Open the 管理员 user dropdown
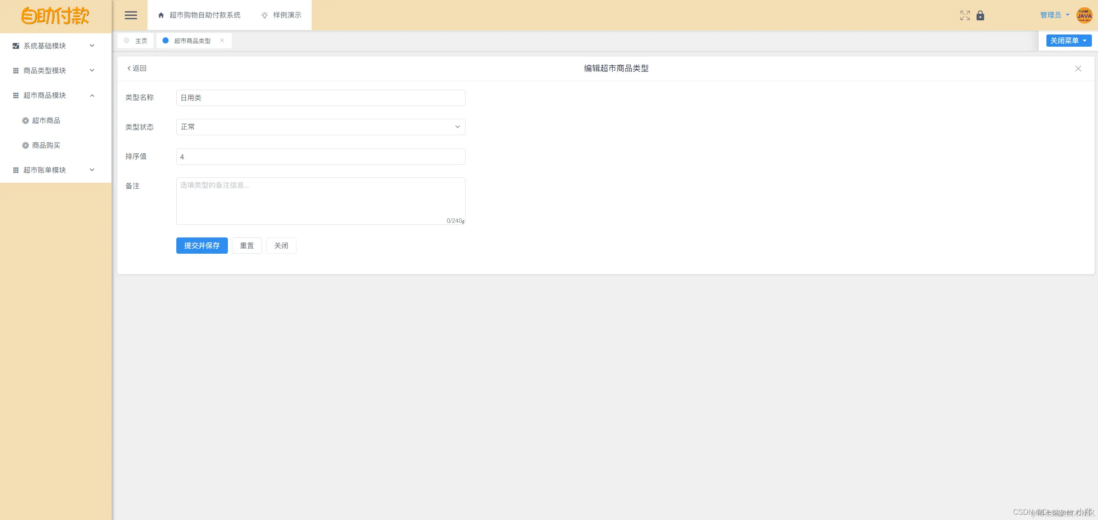Viewport: 1098px width, 520px height. (1055, 15)
